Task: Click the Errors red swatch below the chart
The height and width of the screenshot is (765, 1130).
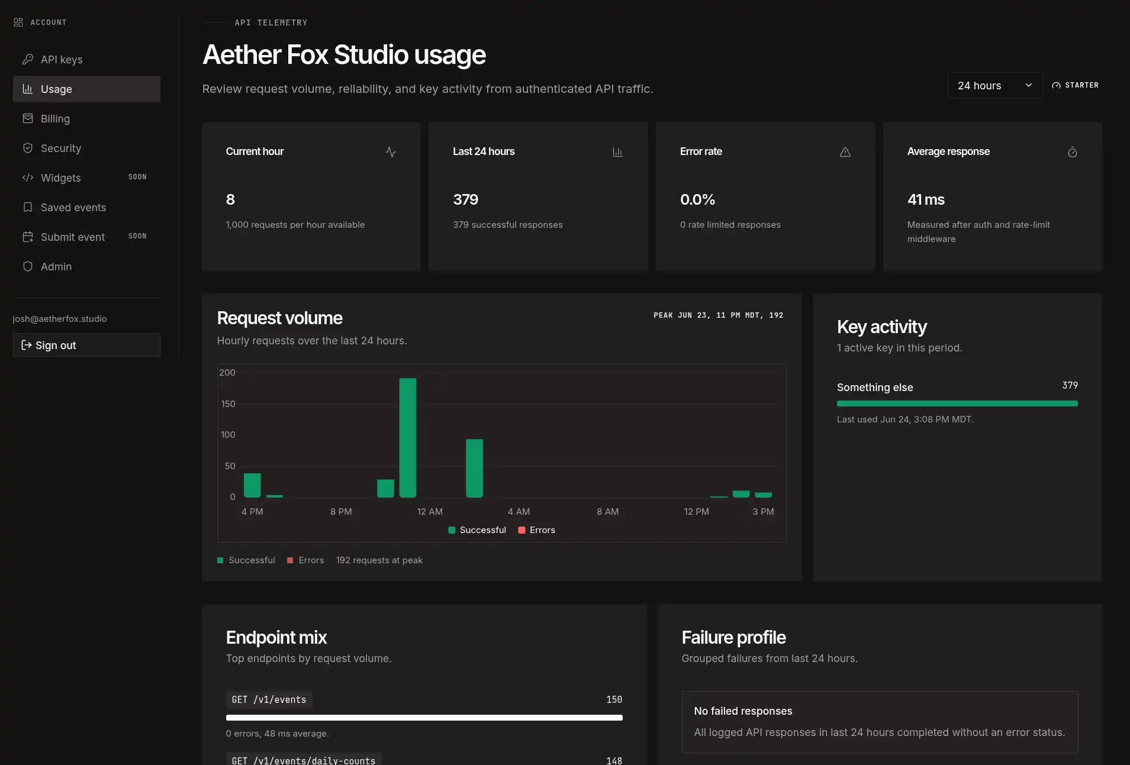Action: pos(290,560)
